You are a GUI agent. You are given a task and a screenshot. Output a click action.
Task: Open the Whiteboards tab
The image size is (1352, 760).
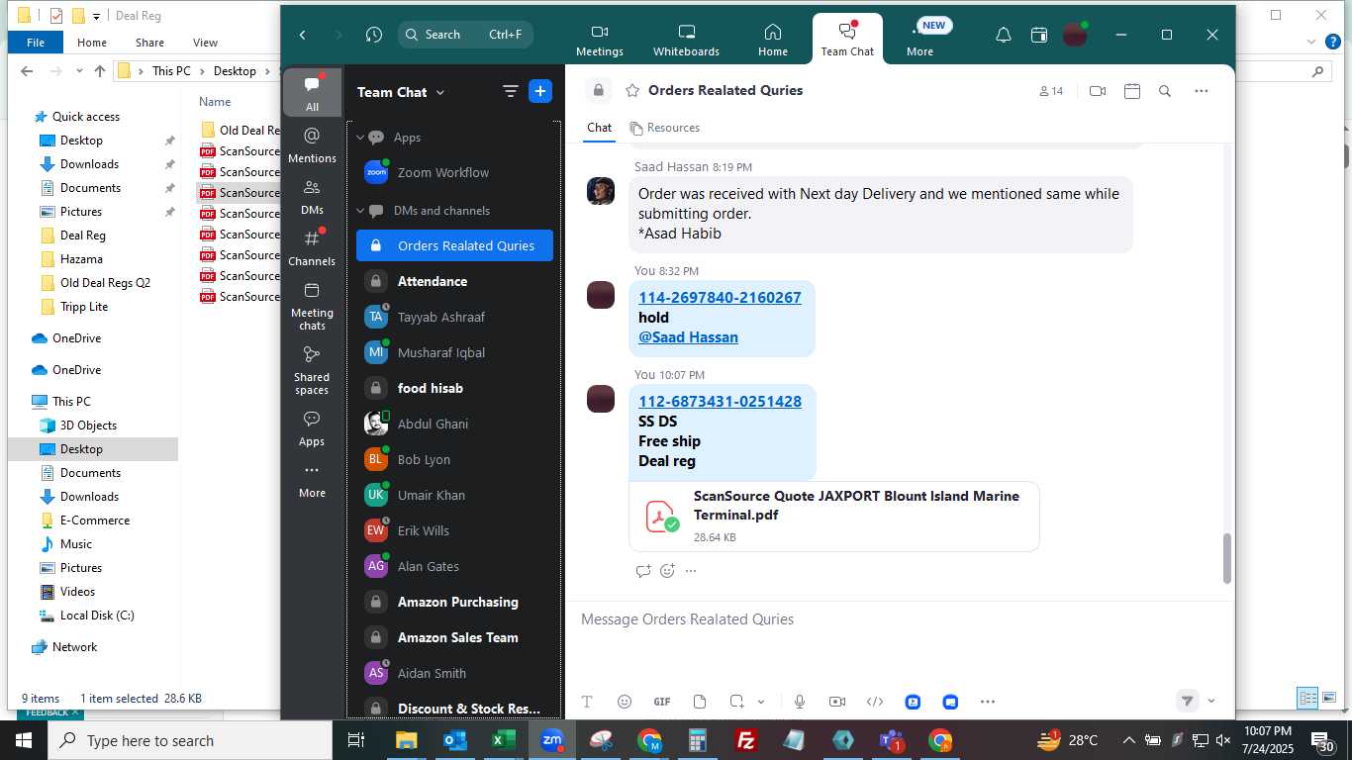686,40
